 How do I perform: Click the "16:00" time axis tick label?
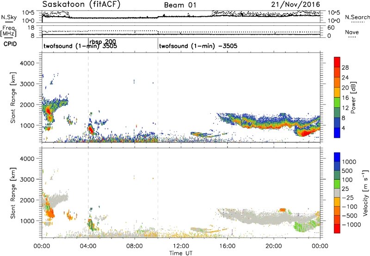(x=227, y=246)
